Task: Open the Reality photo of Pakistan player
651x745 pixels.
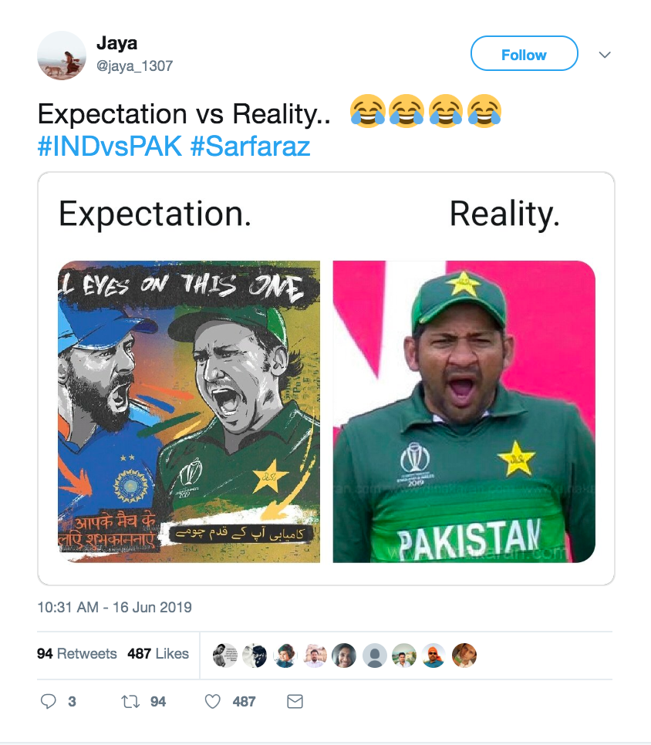Action: [464, 411]
